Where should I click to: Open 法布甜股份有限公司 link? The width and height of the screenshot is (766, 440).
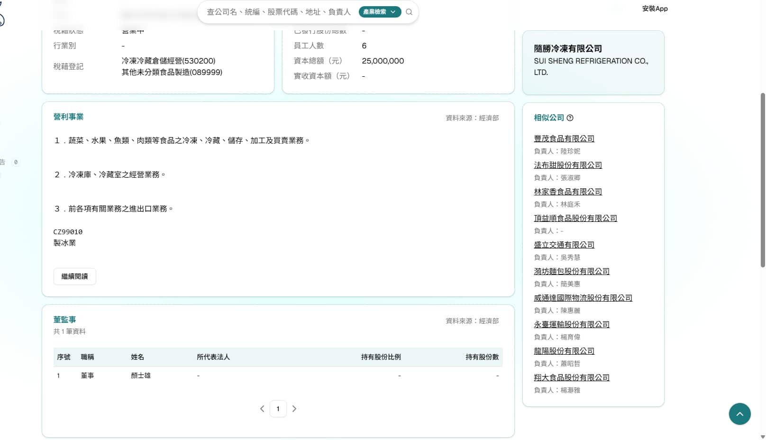(x=568, y=165)
